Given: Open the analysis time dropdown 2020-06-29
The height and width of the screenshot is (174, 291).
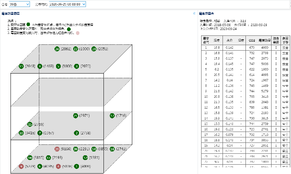Looking at the screenshot, I should [61, 4].
